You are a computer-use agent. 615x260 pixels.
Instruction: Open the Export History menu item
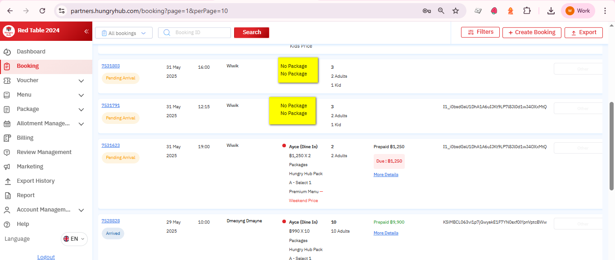pyautogui.click(x=36, y=181)
